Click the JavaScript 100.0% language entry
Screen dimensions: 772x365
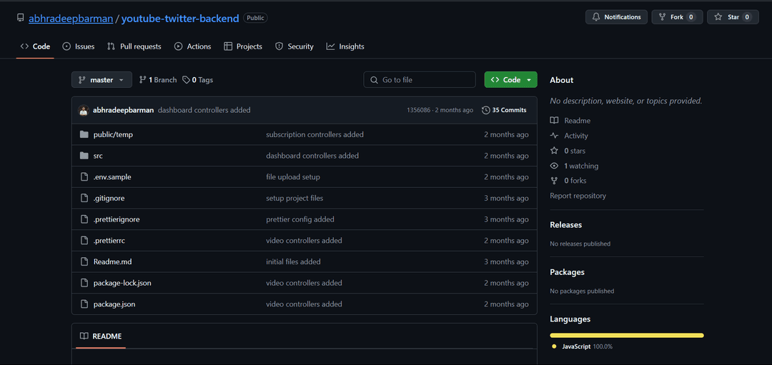583,346
